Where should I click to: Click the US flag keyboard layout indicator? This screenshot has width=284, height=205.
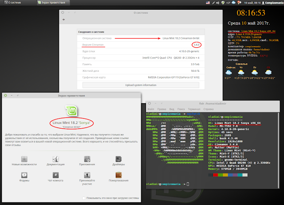pyautogui.click(x=208, y=3)
